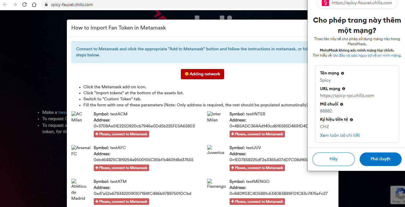The image size is (405, 207).
Task: Click Inter Milan logo image
Action: point(214,117)
